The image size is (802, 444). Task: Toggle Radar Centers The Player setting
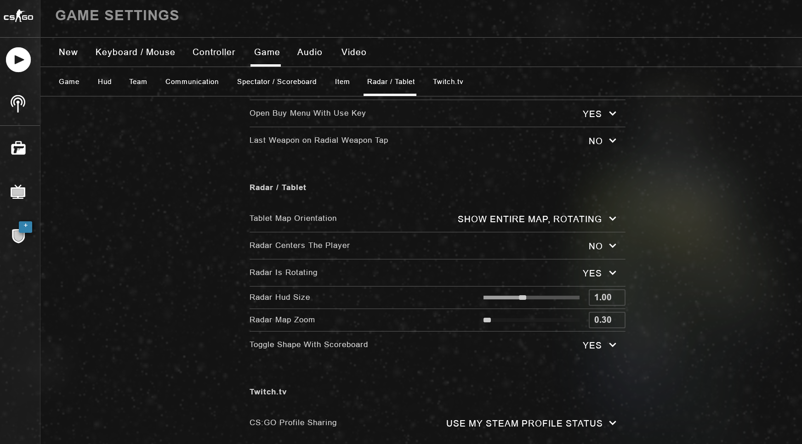(602, 246)
